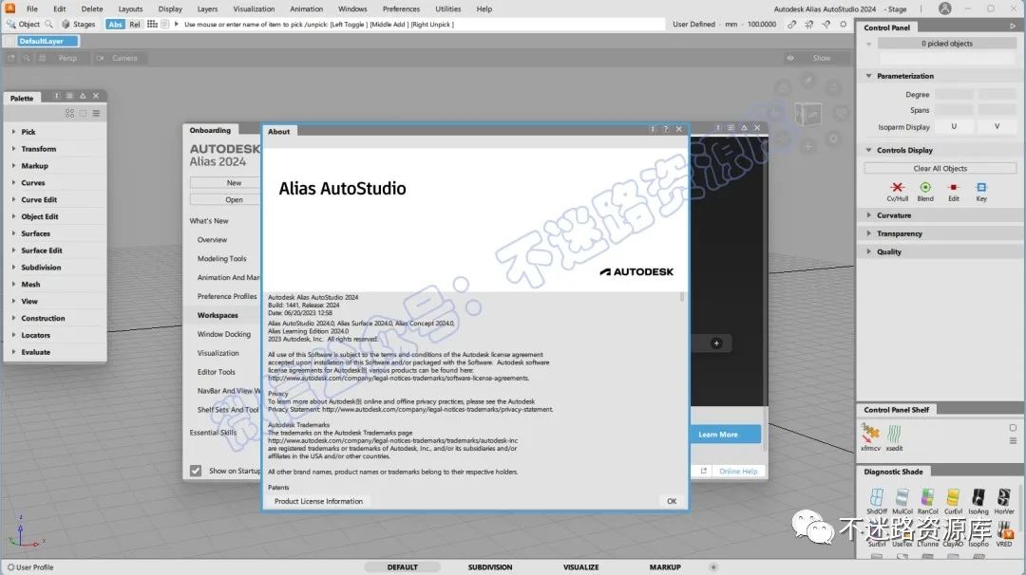This screenshot has height=575, width=1026.
Task: Click OK in the About dialog
Action: click(x=672, y=501)
